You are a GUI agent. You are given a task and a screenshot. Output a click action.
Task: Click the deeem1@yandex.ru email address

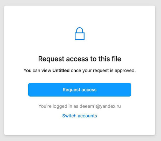(100, 106)
